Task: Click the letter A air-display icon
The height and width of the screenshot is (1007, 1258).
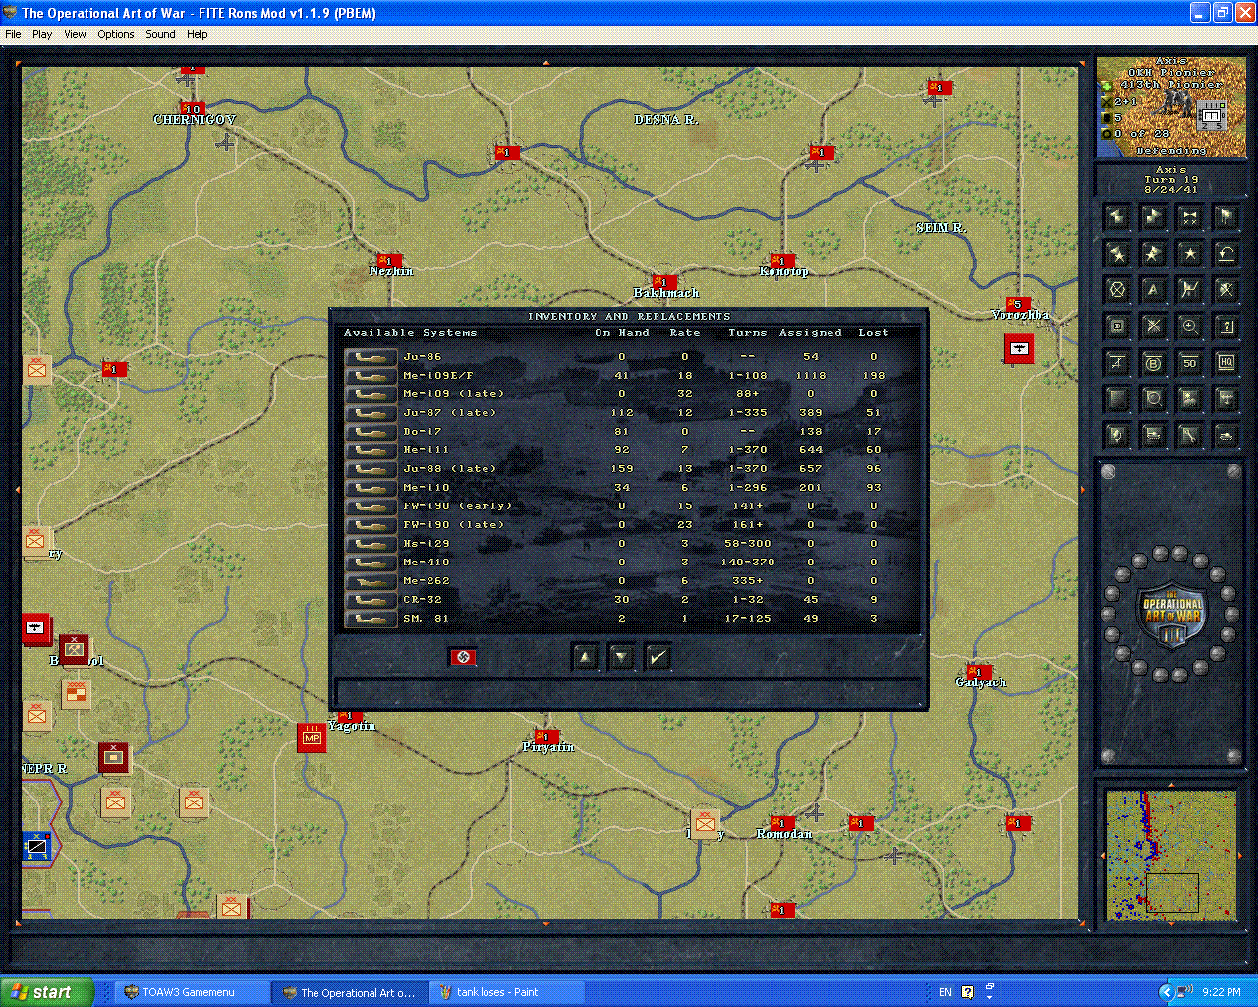Action: 1153,290
